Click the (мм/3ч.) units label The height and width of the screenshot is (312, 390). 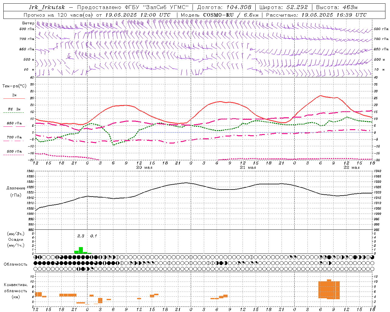coord(16,234)
